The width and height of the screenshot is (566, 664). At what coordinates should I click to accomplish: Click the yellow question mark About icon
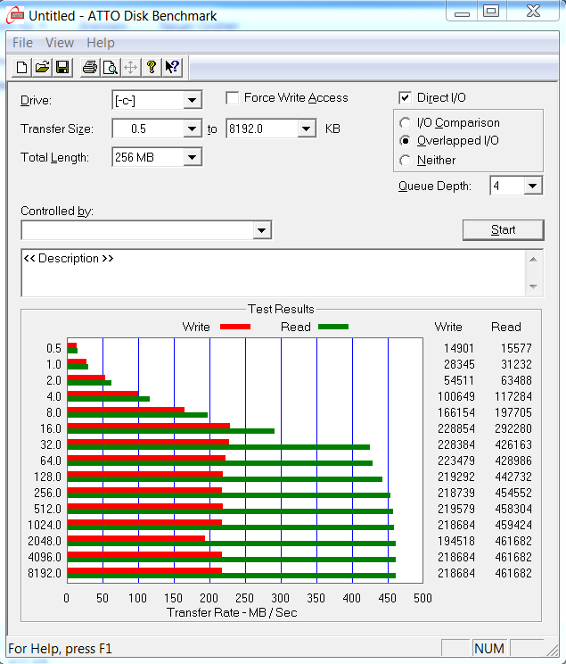pos(152,68)
